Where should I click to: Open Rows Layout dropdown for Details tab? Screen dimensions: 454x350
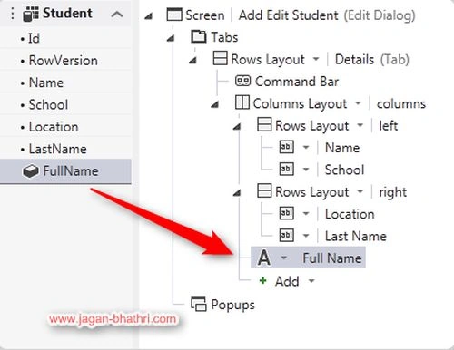click(x=316, y=59)
